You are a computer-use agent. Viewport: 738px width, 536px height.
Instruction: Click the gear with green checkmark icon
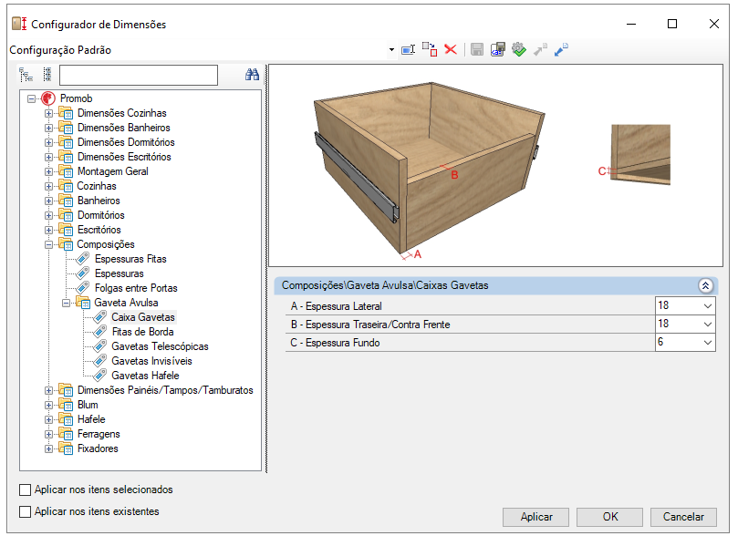point(519,49)
